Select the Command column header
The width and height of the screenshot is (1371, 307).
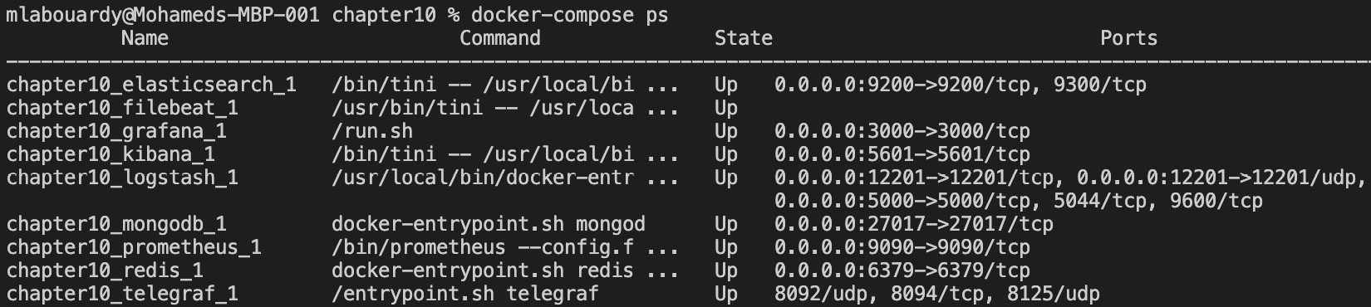[x=499, y=38]
